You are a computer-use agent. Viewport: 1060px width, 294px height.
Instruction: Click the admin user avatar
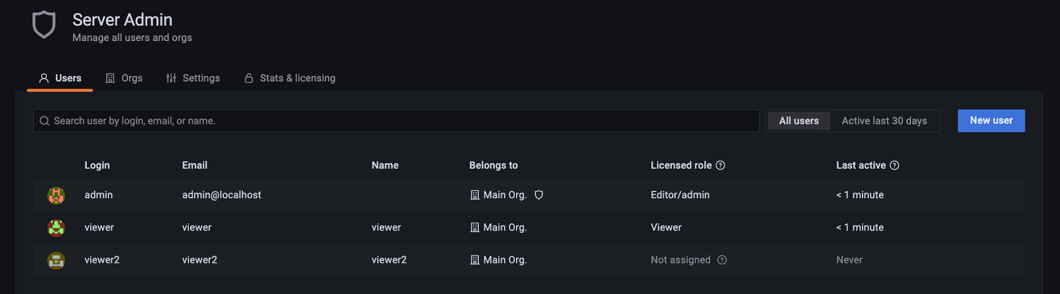point(56,195)
